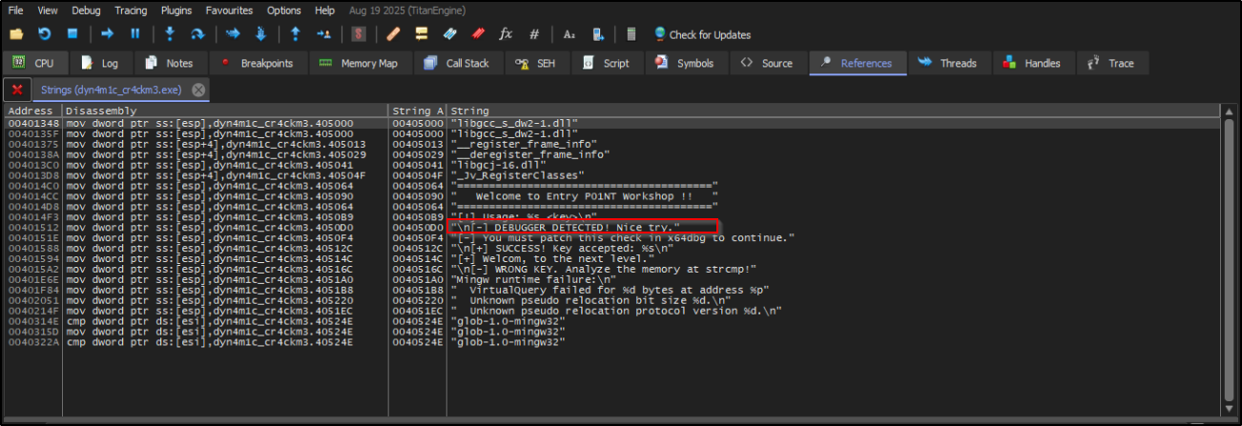This screenshot has height=426, width=1242.
Task: Stop debugging with the square icon
Action: (x=72, y=34)
